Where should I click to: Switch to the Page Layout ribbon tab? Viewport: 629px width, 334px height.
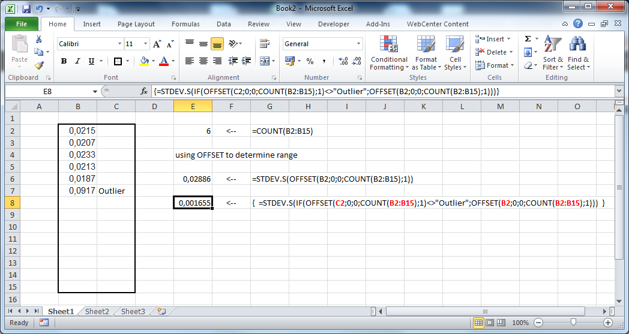click(x=136, y=24)
